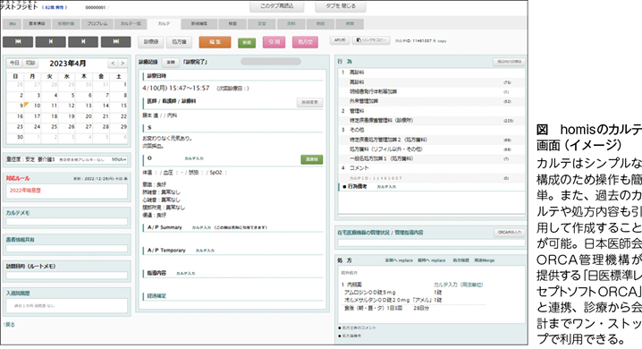Click the link copy icon button
This screenshot has width=642, height=349.
371,40
